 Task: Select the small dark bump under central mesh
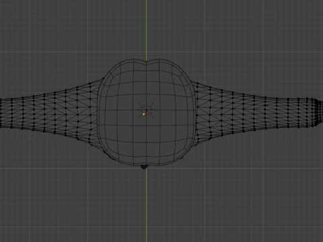[x=144, y=167]
